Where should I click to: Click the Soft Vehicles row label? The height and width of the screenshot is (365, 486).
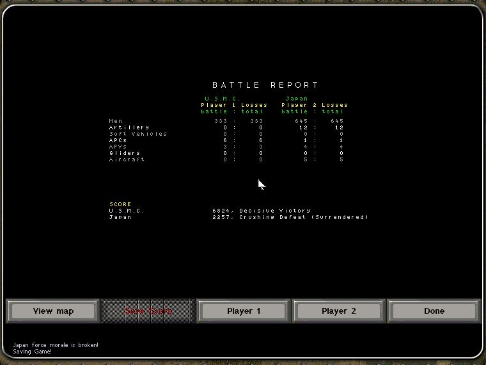click(x=138, y=134)
